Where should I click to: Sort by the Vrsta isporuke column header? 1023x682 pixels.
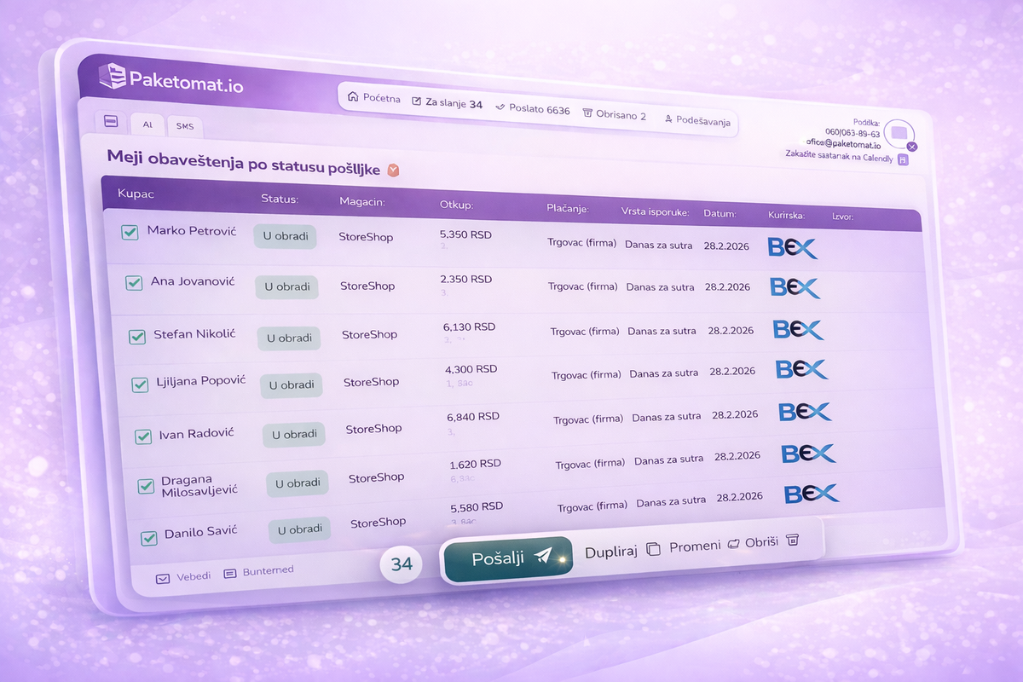654,211
